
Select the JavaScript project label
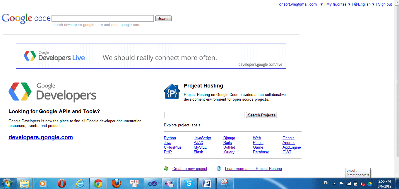coord(202,138)
